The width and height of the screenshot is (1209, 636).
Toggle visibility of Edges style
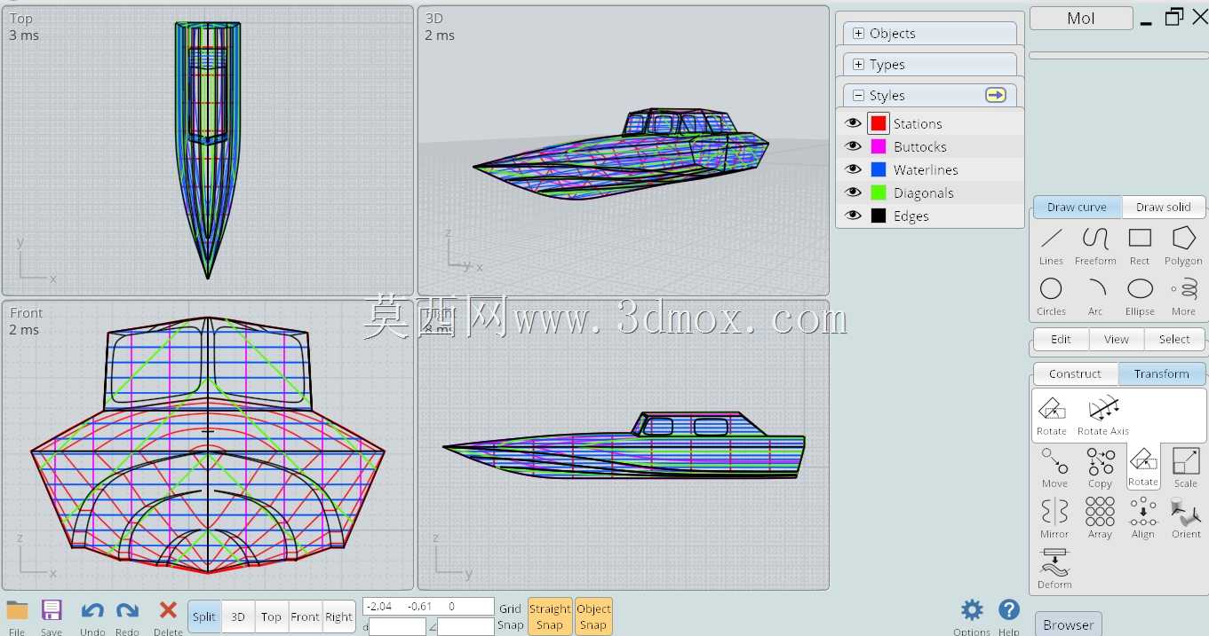854,216
